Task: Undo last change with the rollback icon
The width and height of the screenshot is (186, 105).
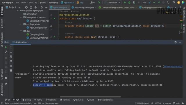Action: click(168, 3)
